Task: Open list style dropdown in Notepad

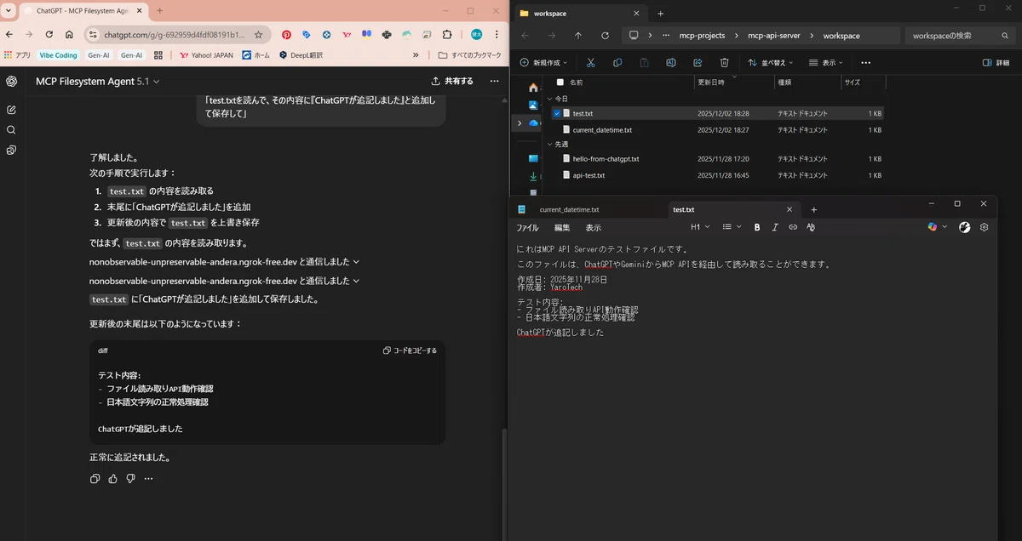Action: tap(732, 227)
